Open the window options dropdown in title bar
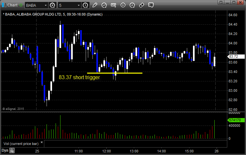Viewport: 246px width, 155px height. 221,2
